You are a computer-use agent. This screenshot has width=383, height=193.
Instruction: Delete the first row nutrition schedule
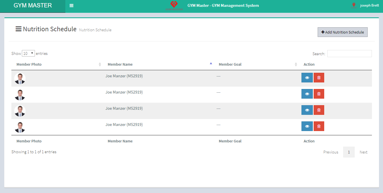point(319,78)
